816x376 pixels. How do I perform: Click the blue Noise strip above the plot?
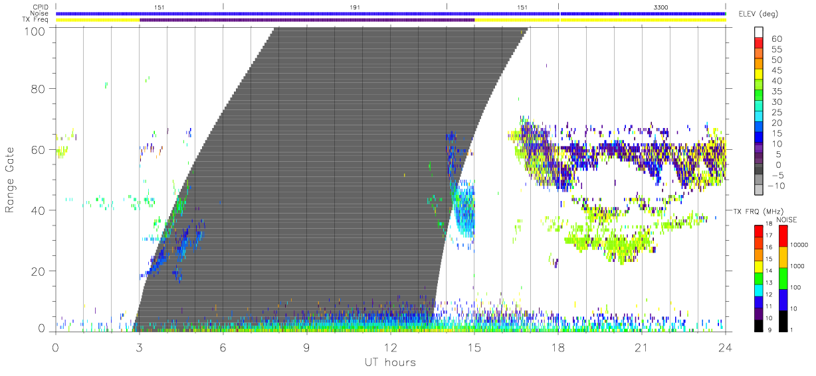pyautogui.click(x=391, y=13)
